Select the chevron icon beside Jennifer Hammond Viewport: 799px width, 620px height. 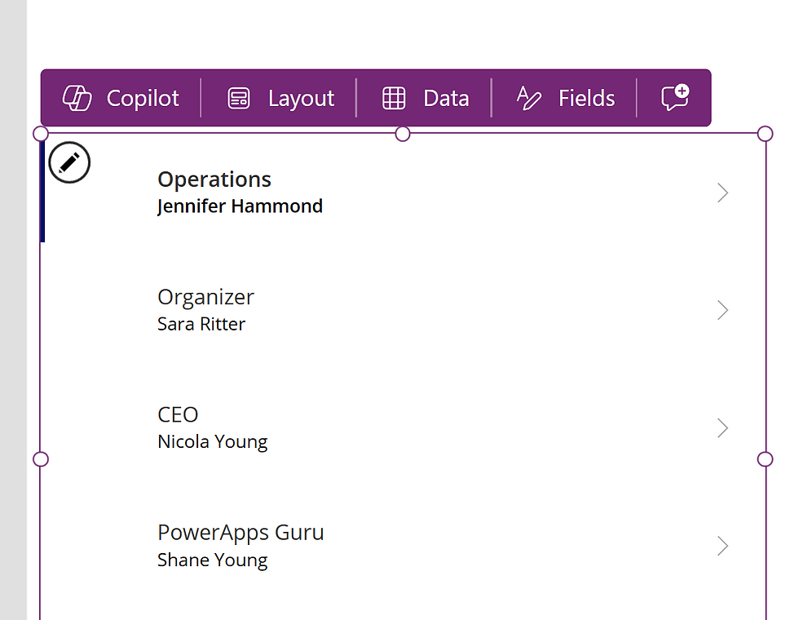pos(722,193)
